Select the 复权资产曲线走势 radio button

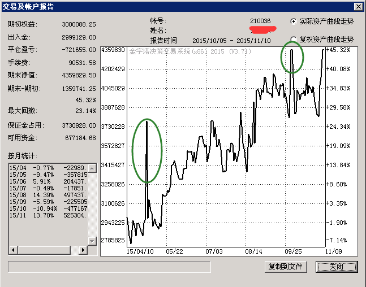[x=293, y=40]
